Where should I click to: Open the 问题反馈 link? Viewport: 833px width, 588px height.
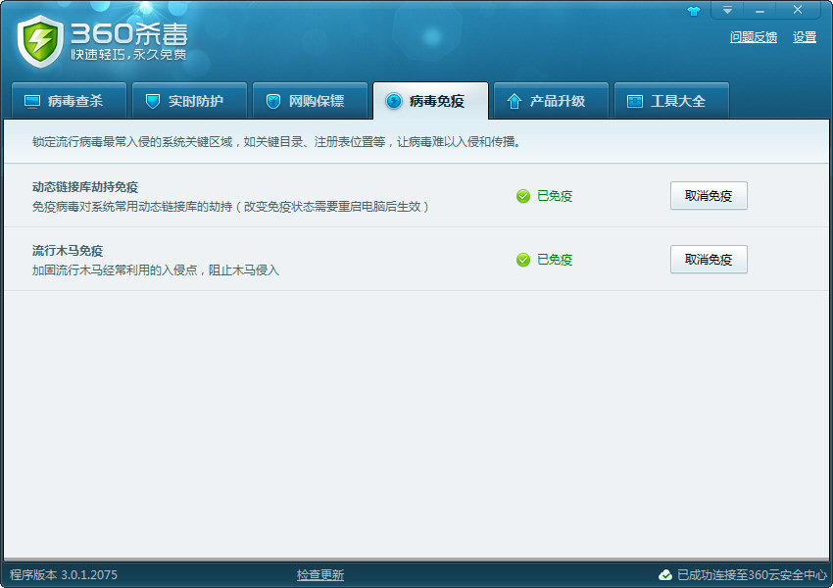click(x=754, y=37)
